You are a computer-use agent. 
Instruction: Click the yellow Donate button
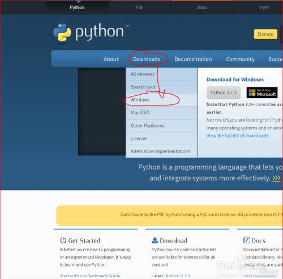[x=265, y=34]
